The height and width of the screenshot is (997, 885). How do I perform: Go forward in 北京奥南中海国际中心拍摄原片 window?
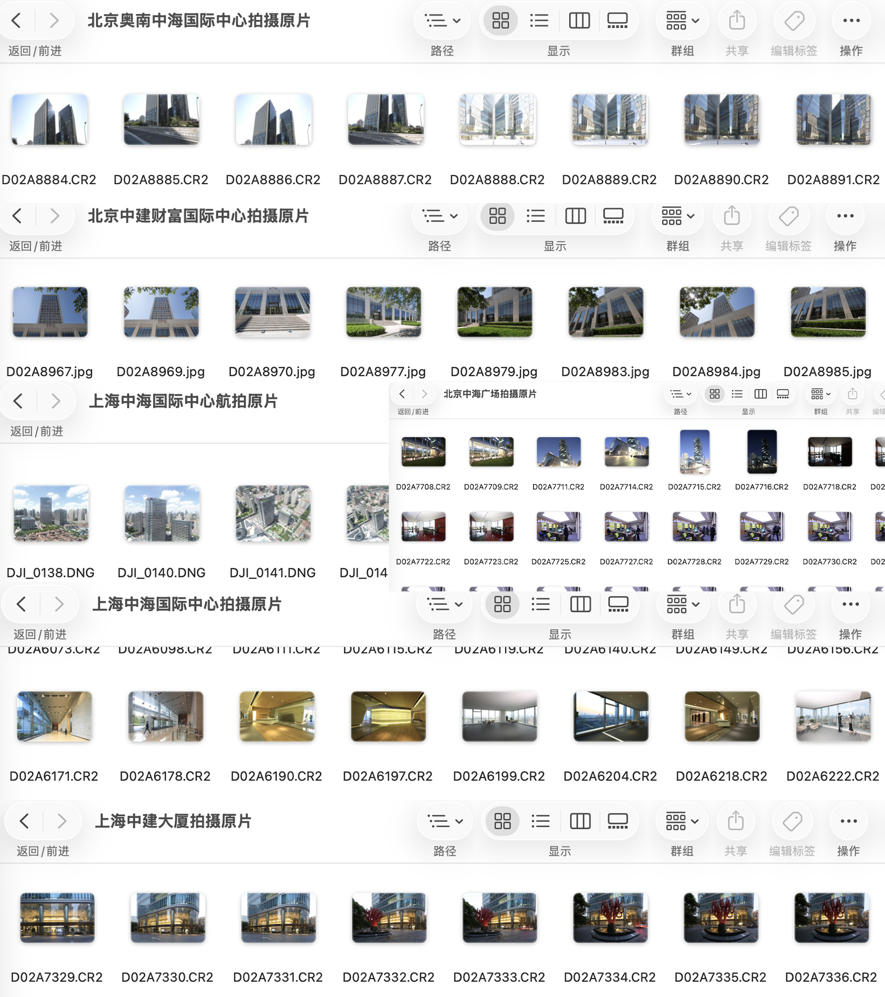pos(54,21)
